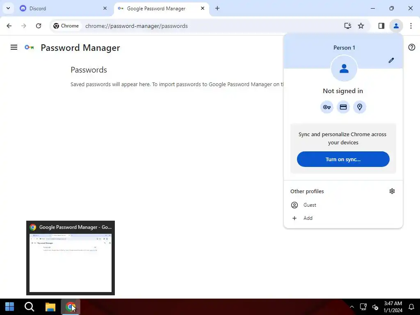The height and width of the screenshot is (315, 420).
Task: Click the Password Manager key logo
Action: tap(29, 48)
